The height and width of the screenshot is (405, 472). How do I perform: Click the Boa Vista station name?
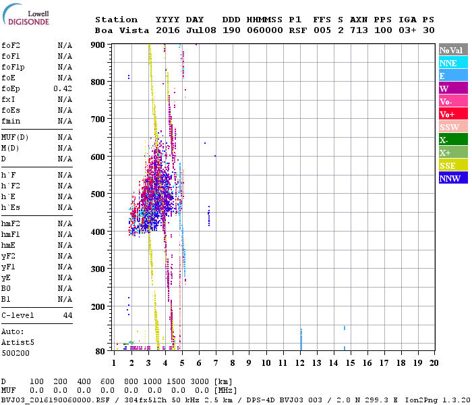click(x=122, y=30)
